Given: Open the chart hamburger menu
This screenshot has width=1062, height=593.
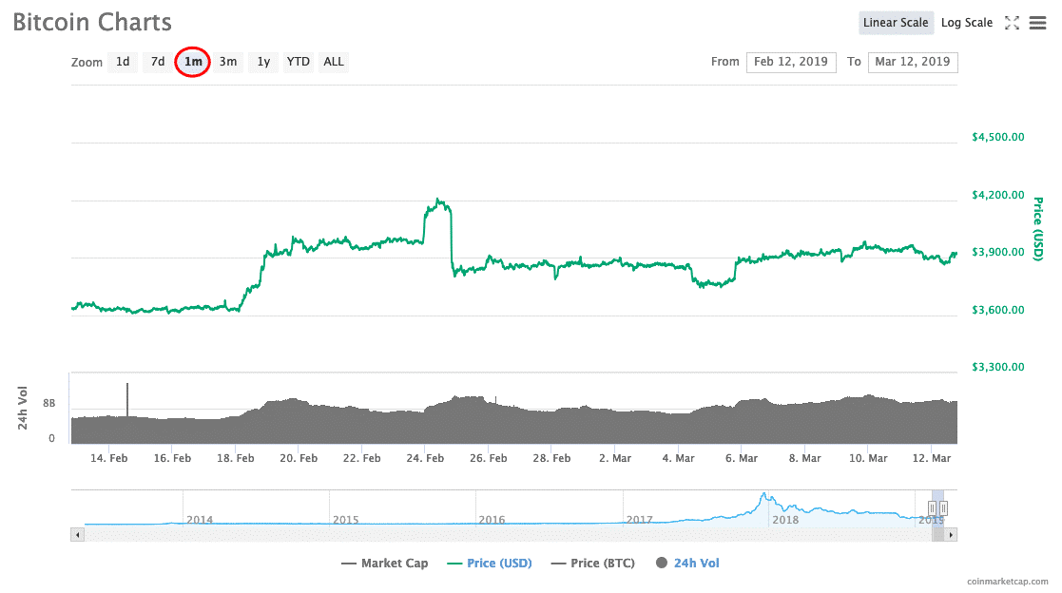Looking at the screenshot, I should [x=1037, y=23].
